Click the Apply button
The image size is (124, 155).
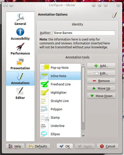point(85,146)
